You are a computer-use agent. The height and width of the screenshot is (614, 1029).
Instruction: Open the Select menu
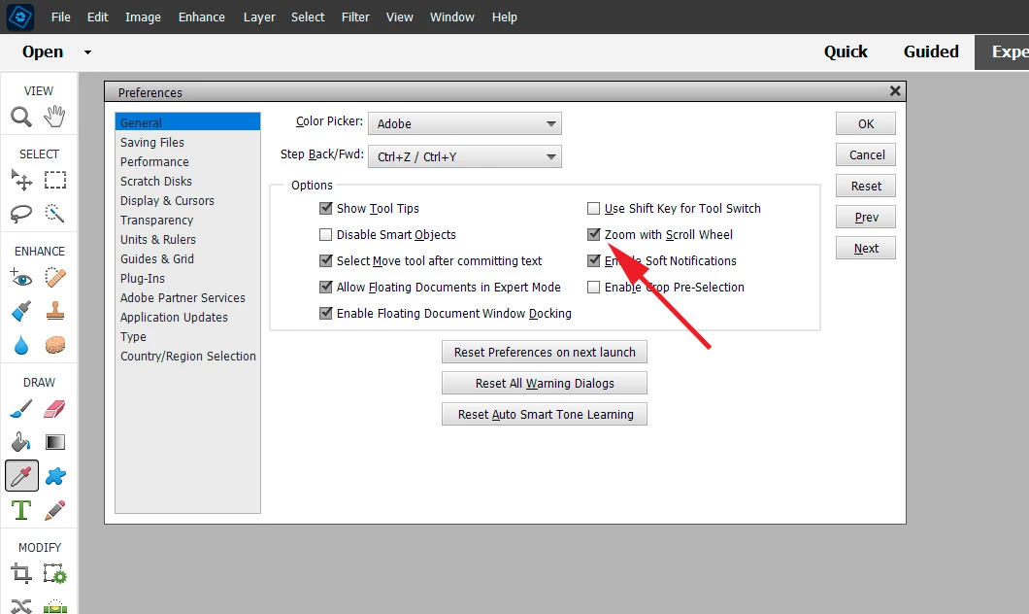tap(308, 17)
